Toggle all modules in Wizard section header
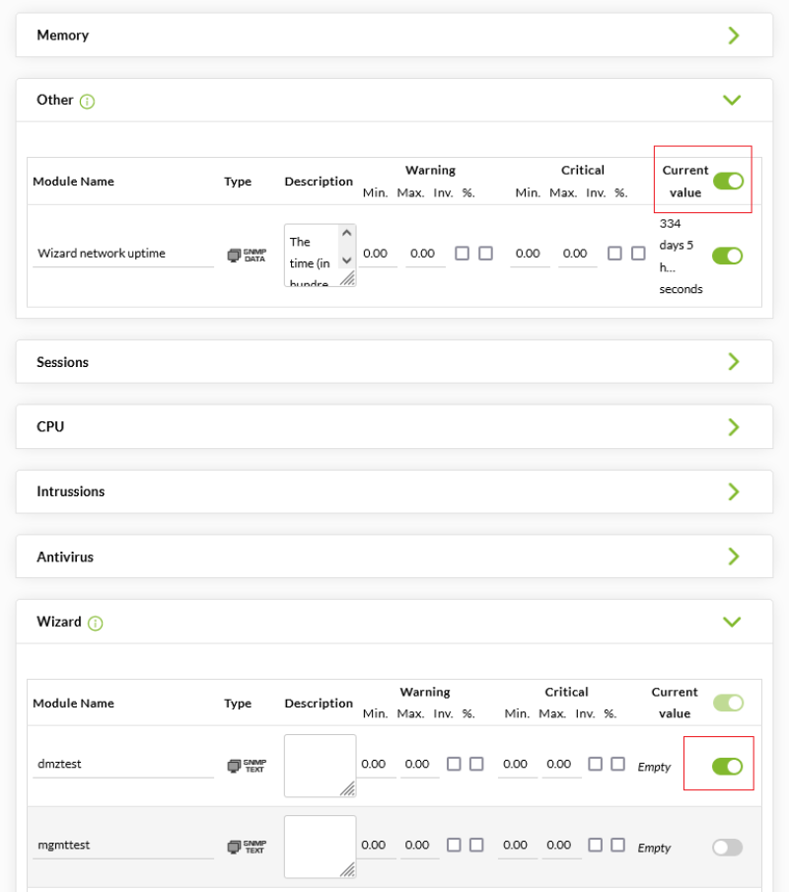This screenshot has width=789, height=892. (728, 703)
